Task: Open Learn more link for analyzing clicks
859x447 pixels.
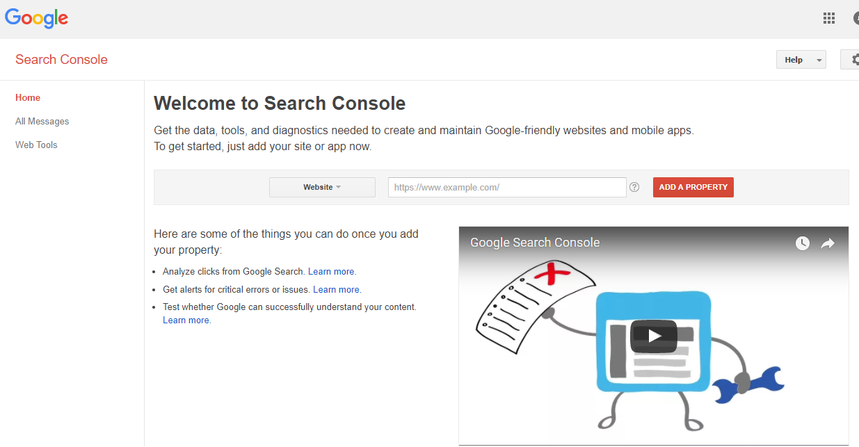Action: tap(332, 272)
